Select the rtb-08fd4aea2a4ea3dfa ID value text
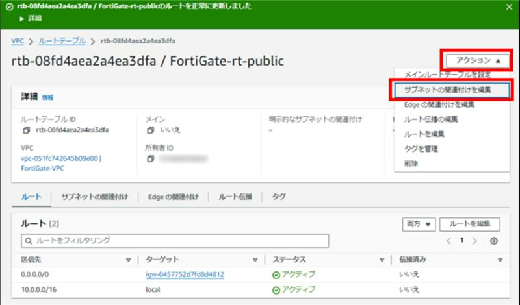The image size is (520, 305). (x=72, y=130)
